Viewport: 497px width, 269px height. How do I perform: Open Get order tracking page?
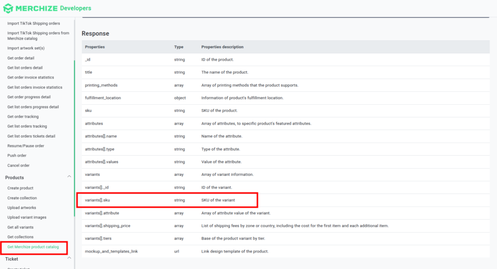[23, 117]
